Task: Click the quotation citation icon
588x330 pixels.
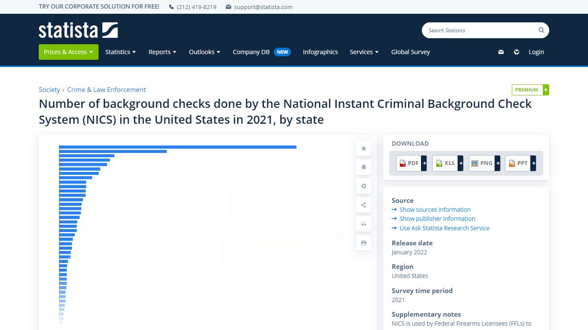Action: coord(364,224)
